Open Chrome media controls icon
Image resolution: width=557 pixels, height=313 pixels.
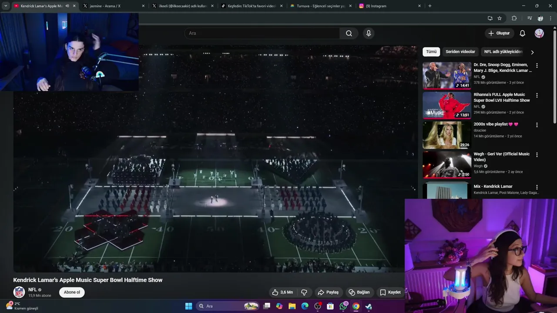[530, 18]
